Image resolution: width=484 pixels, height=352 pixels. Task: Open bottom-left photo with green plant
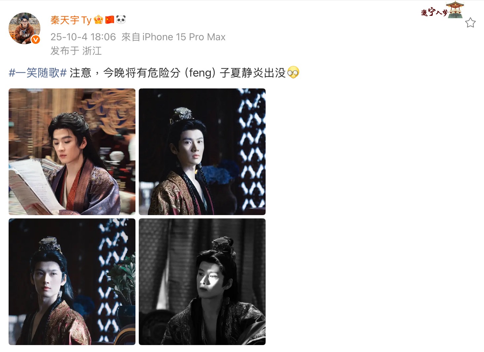(x=72, y=282)
